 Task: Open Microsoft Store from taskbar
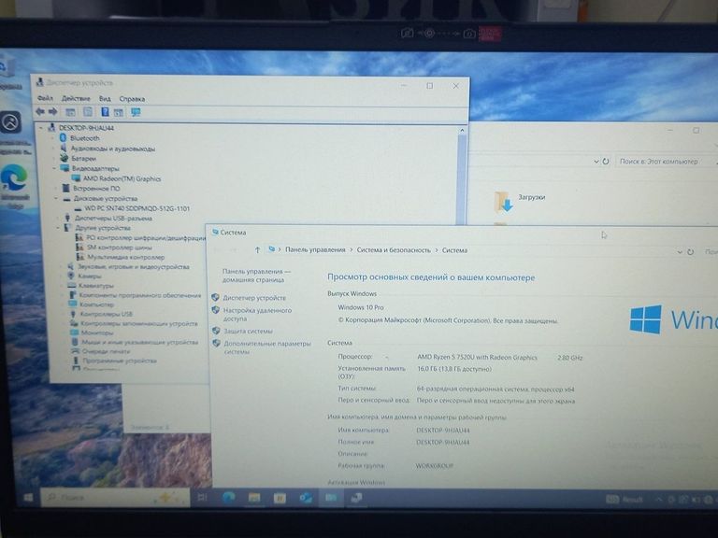coord(280,498)
